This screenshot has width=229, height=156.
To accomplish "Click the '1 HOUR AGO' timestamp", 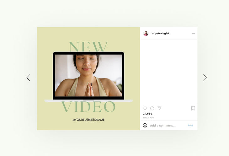I will tap(148, 118).
